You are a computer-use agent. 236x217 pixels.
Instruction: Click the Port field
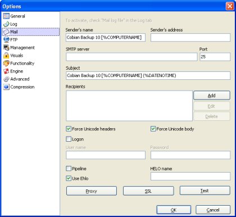pyautogui.click(x=215, y=57)
